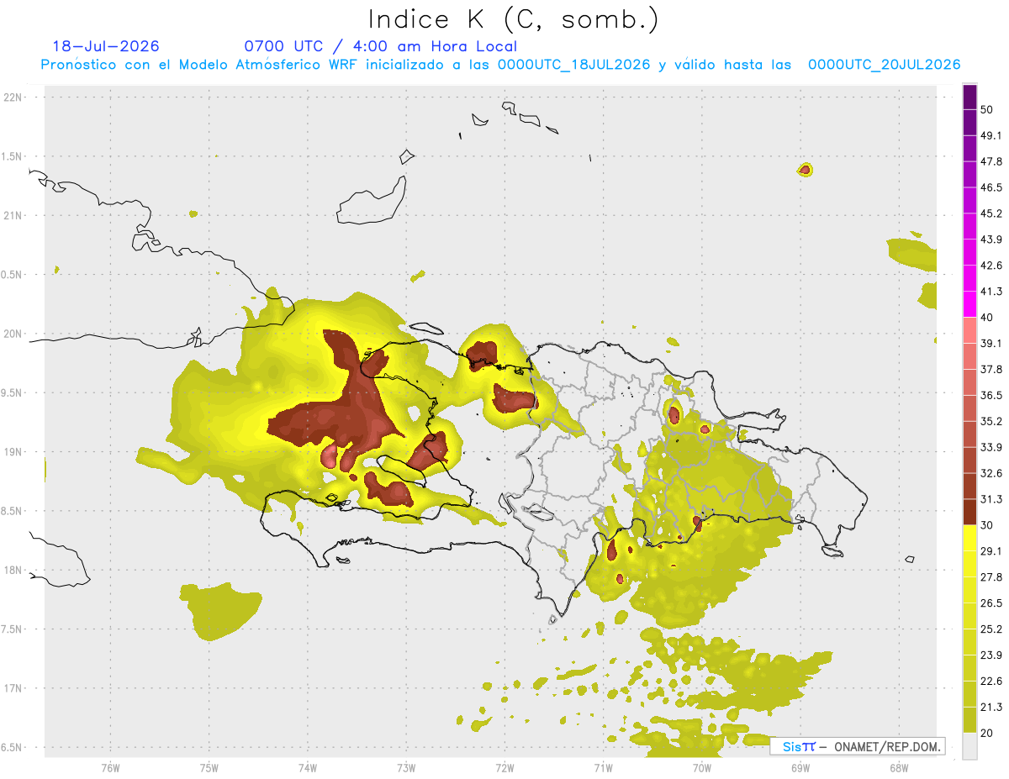Click the legend value 21.3
The image size is (1009, 779).
(x=991, y=708)
